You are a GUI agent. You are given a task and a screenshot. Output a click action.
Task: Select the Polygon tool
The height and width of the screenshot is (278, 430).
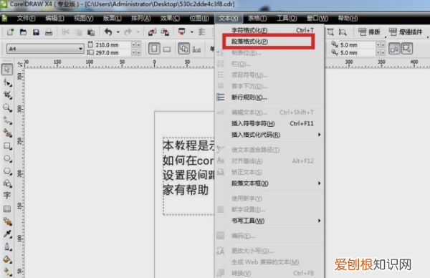[x=7, y=171]
